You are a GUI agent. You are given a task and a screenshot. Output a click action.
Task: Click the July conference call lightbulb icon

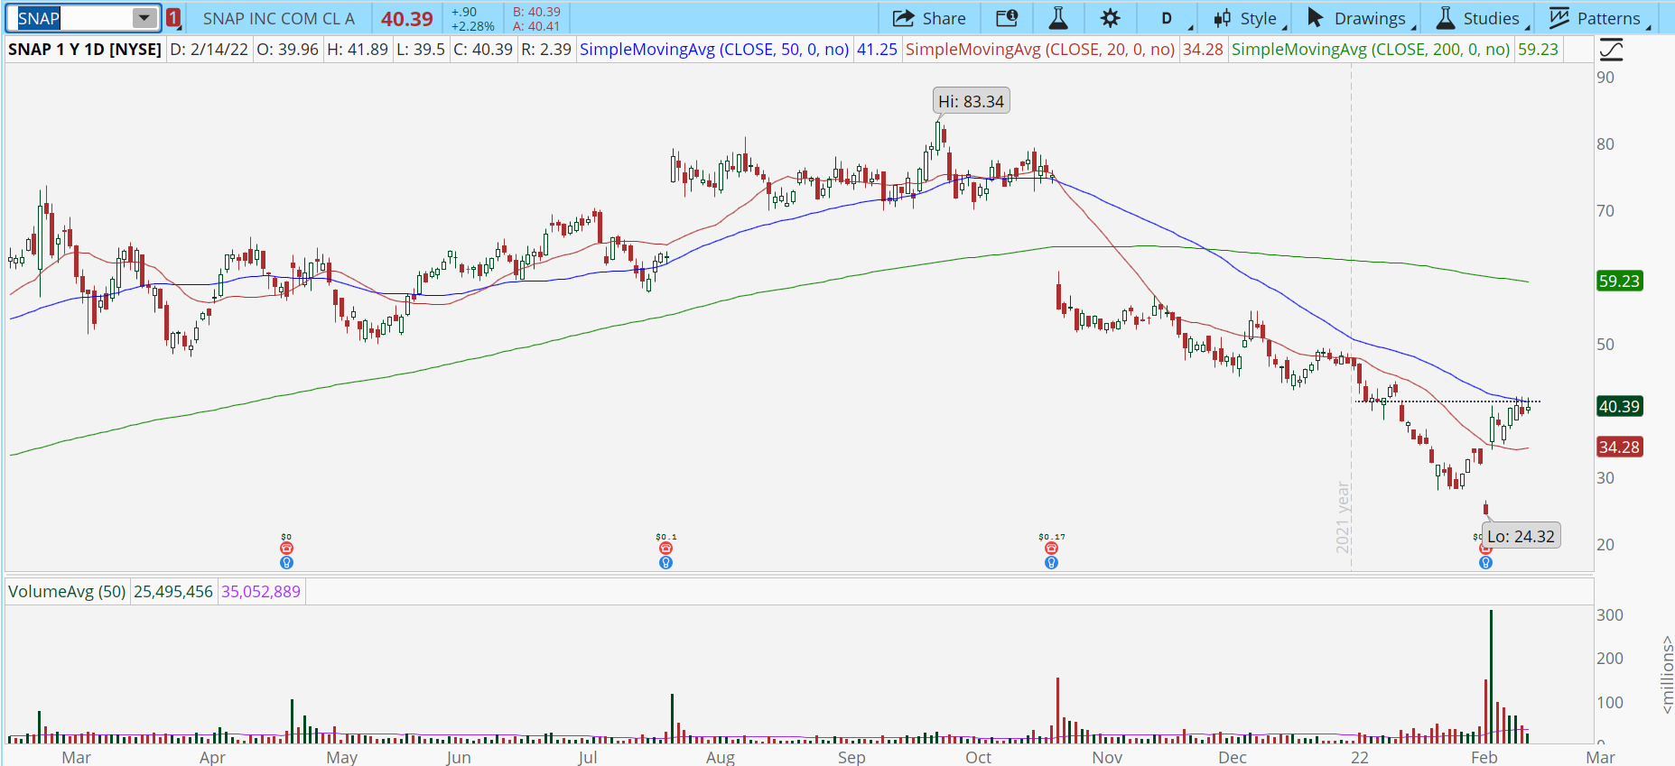pyautogui.click(x=665, y=562)
